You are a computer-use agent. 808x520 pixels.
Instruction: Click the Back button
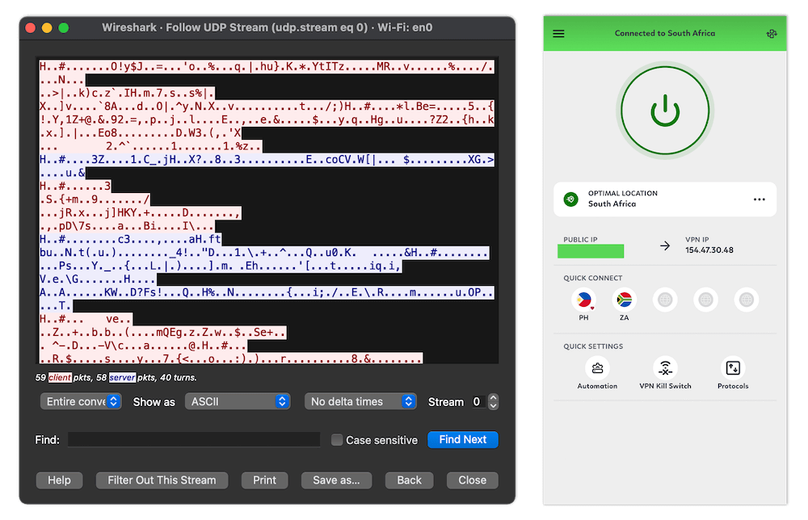[x=409, y=480]
